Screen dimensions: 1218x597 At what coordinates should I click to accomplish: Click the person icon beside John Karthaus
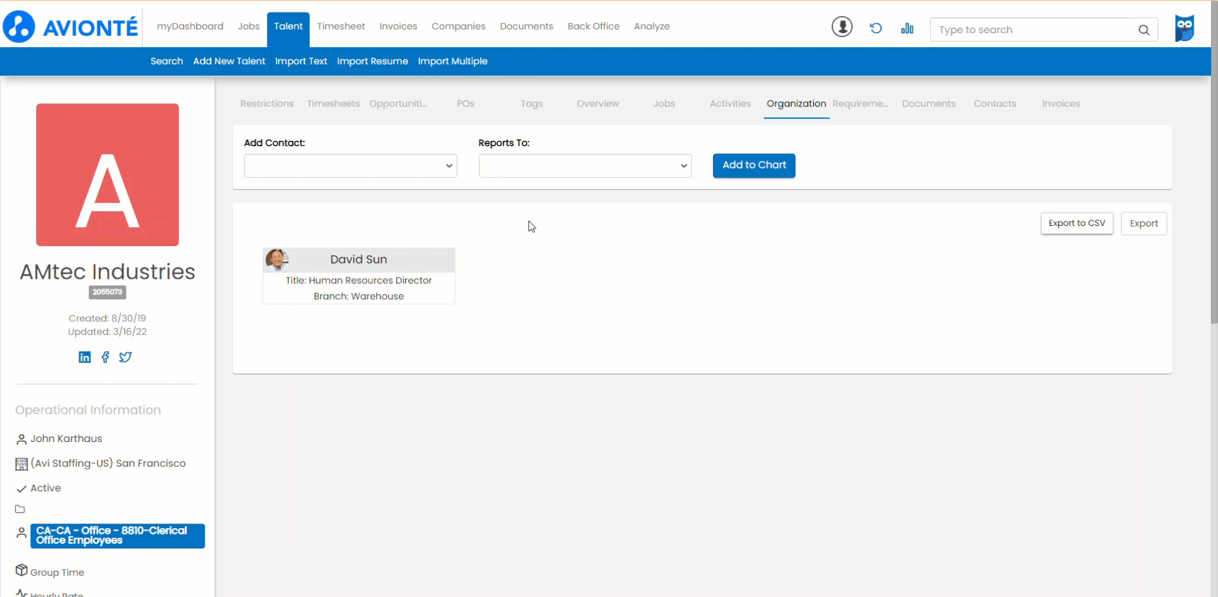21,439
